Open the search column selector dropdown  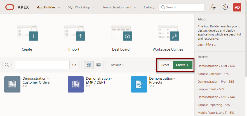pos(9,65)
